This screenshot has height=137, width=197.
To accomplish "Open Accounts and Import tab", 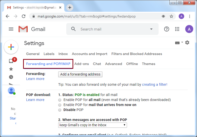I will click(90, 54).
